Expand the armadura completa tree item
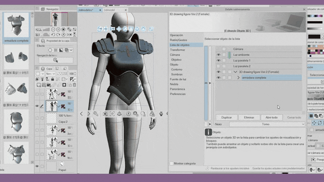 pos(238,78)
